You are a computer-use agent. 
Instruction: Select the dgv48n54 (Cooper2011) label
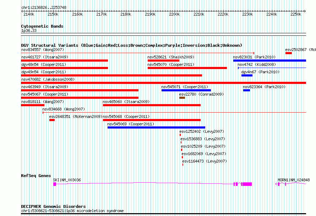44,64
